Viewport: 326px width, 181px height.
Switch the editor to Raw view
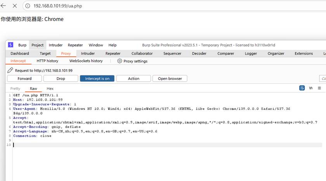click(x=33, y=89)
